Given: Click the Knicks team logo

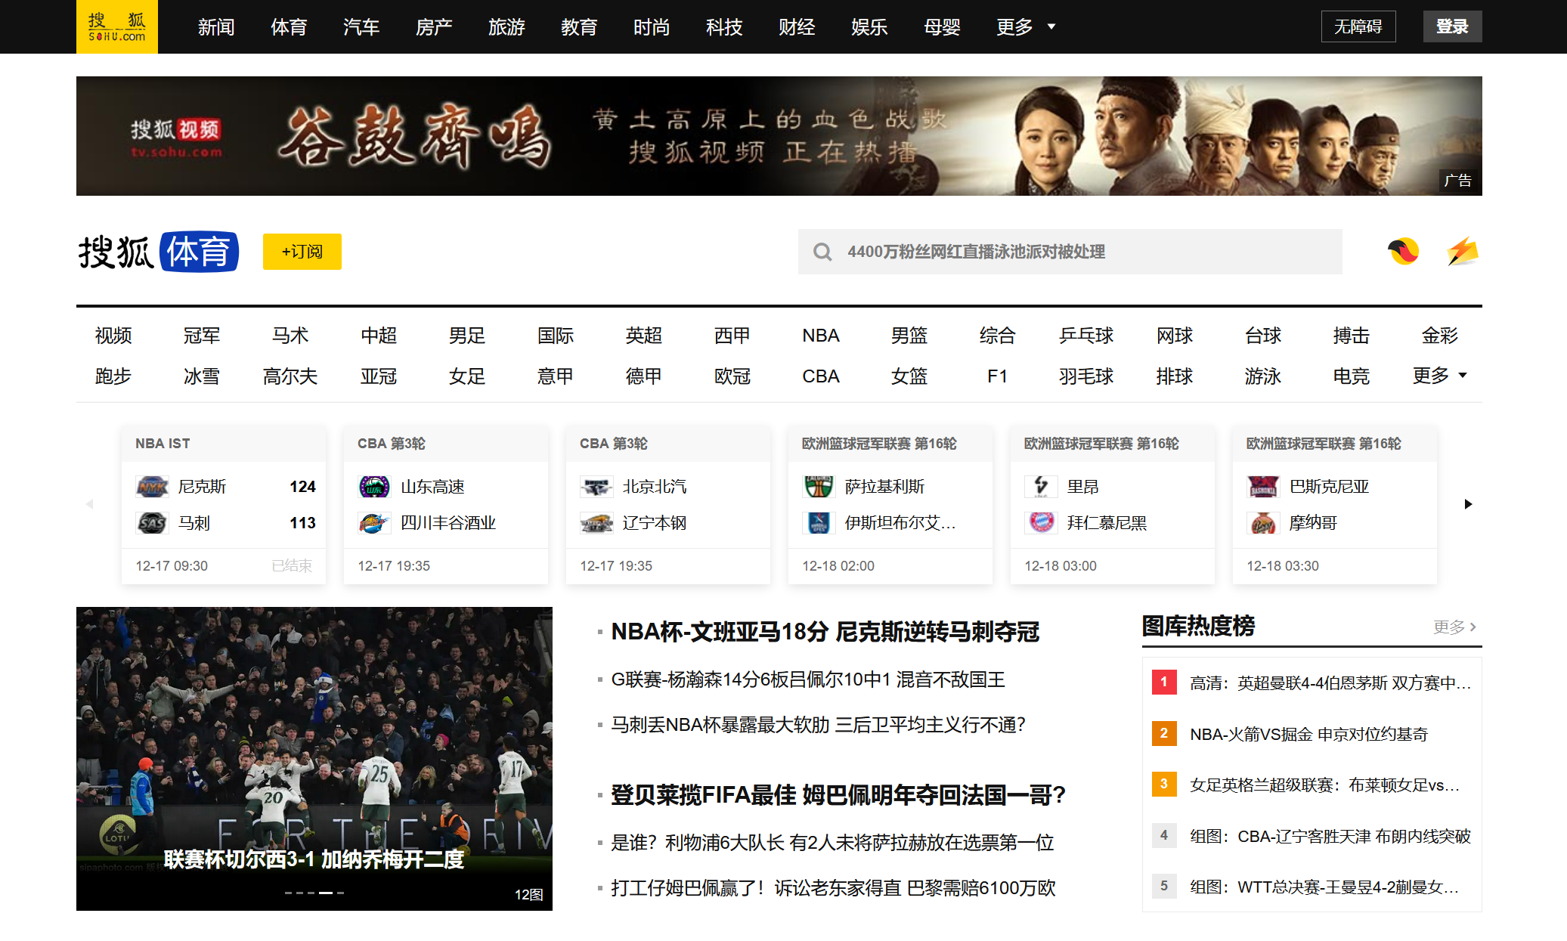Looking at the screenshot, I should tap(152, 487).
